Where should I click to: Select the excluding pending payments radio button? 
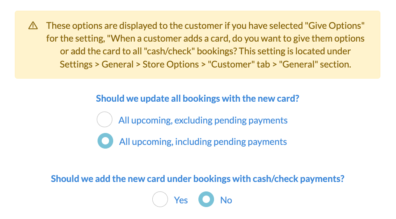[105, 120]
